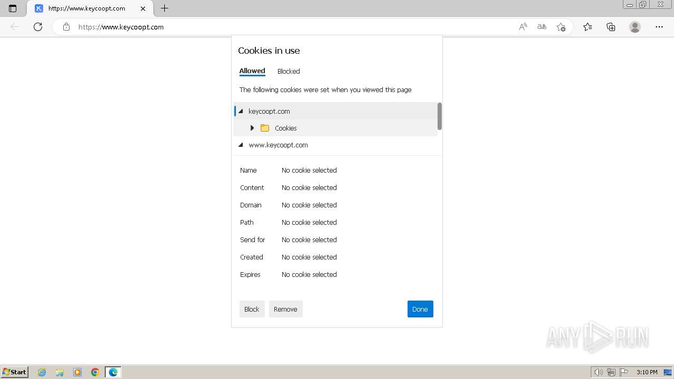This screenshot has width=674, height=379.
Task: Click the keycoopt tab favicon
Action: (38, 8)
